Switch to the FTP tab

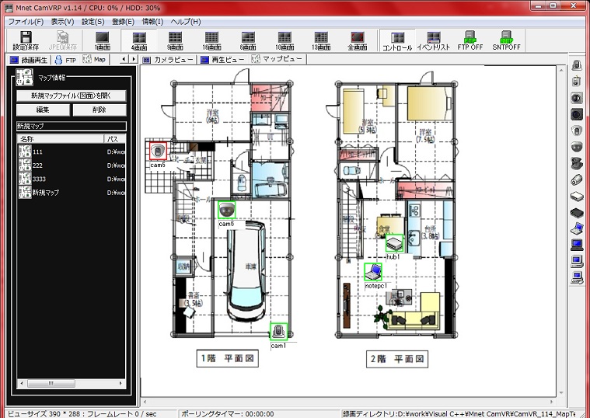pos(66,60)
